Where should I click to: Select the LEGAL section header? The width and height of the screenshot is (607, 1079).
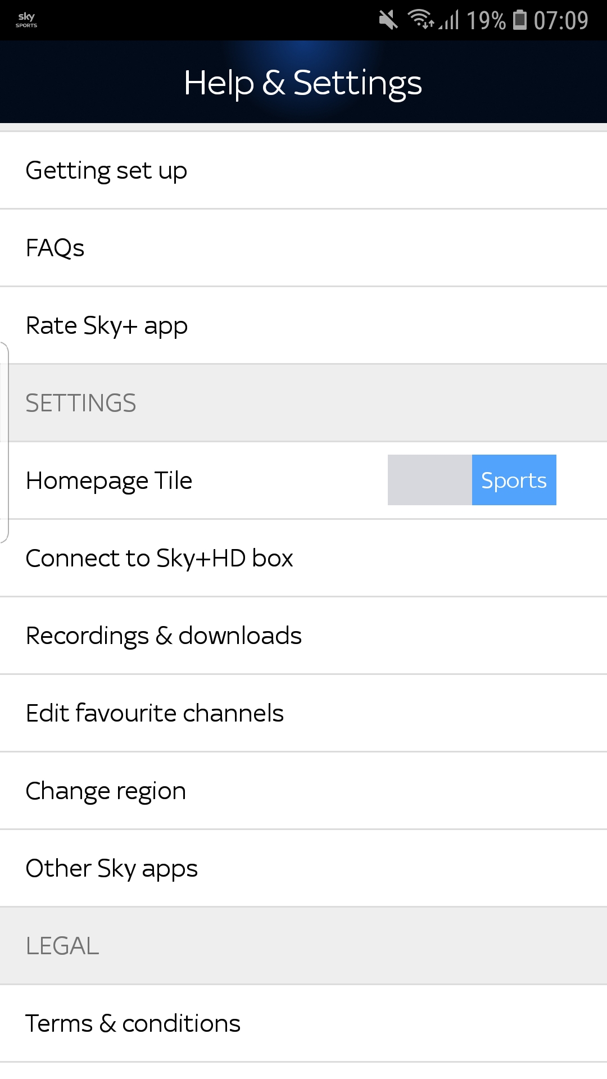[62, 946]
